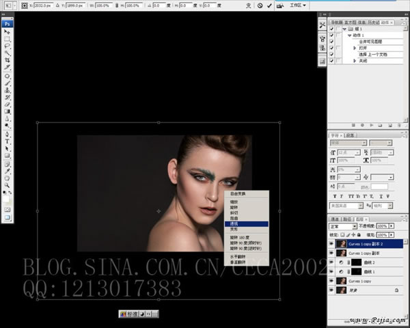Click the play action button
Screen dimensions: 410x328
(x=371, y=125)
